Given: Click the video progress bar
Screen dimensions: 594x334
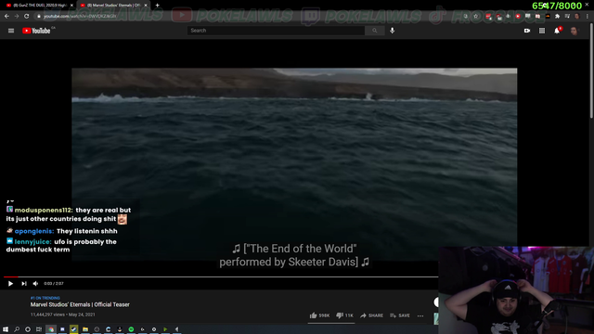Looking at the screenshot, I should [221, 277].
